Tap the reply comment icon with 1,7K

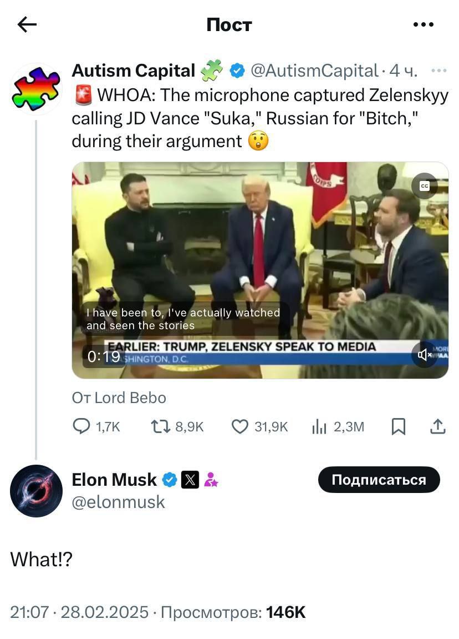pos(81,426)
